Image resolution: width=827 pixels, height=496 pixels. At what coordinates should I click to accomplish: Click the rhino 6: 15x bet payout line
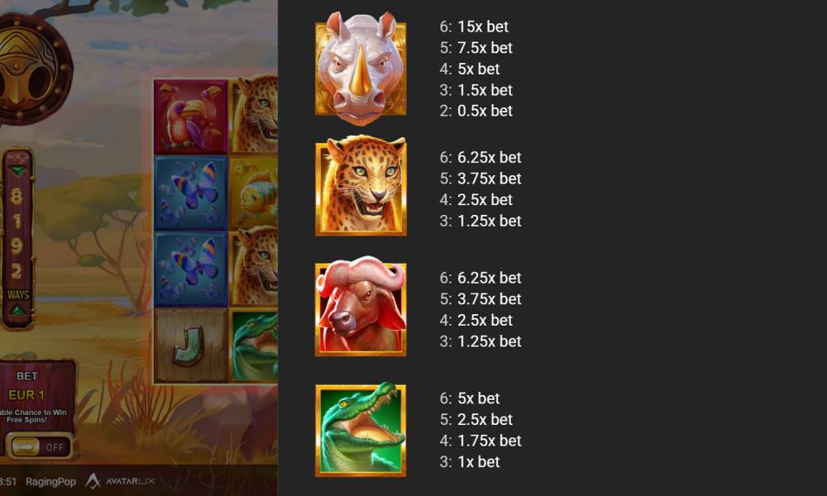[474, 26]
